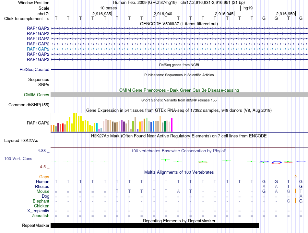This screenshot has height=233, width=308.
Task: Click the GTEx RAP1GAP2 expression bar chart
Action: click(112, 122)
